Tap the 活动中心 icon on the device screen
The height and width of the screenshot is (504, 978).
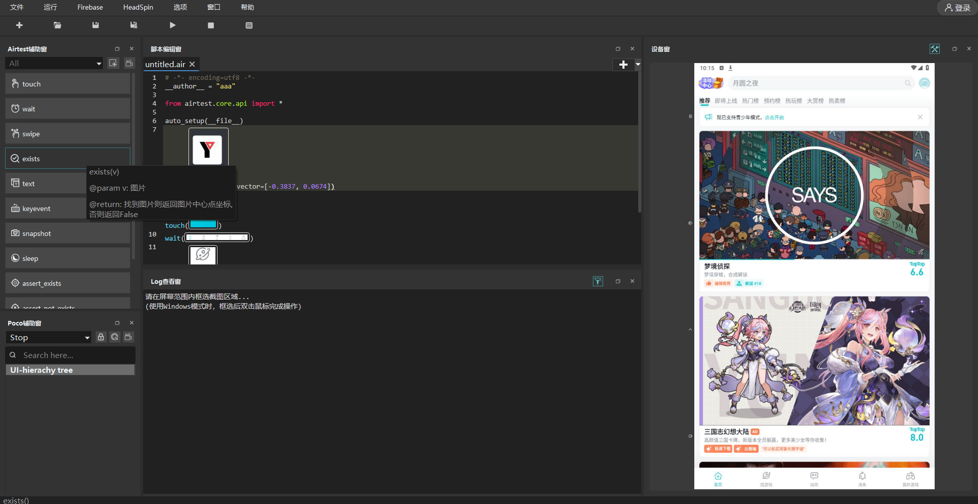coord(711,83)
